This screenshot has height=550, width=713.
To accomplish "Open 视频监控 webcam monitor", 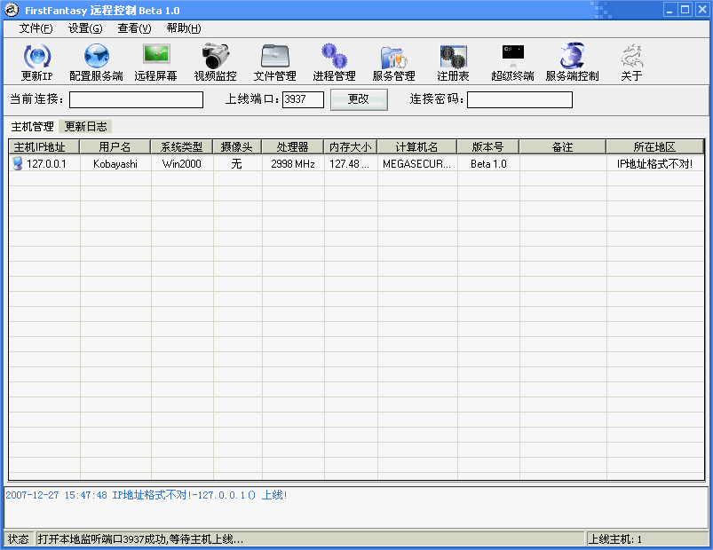I will pos(215,62).
